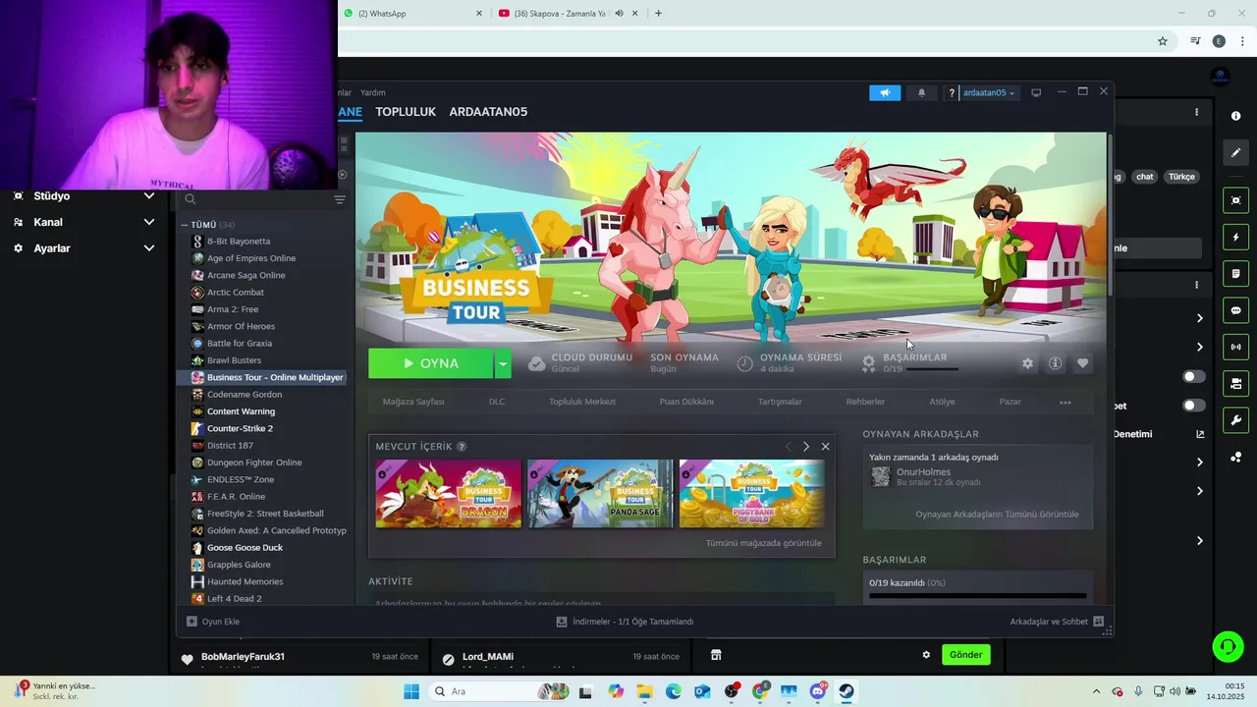This screenshot has height=707, width=1257.
Task: Open File Explorer from taskbar
Action: [645, 691]
